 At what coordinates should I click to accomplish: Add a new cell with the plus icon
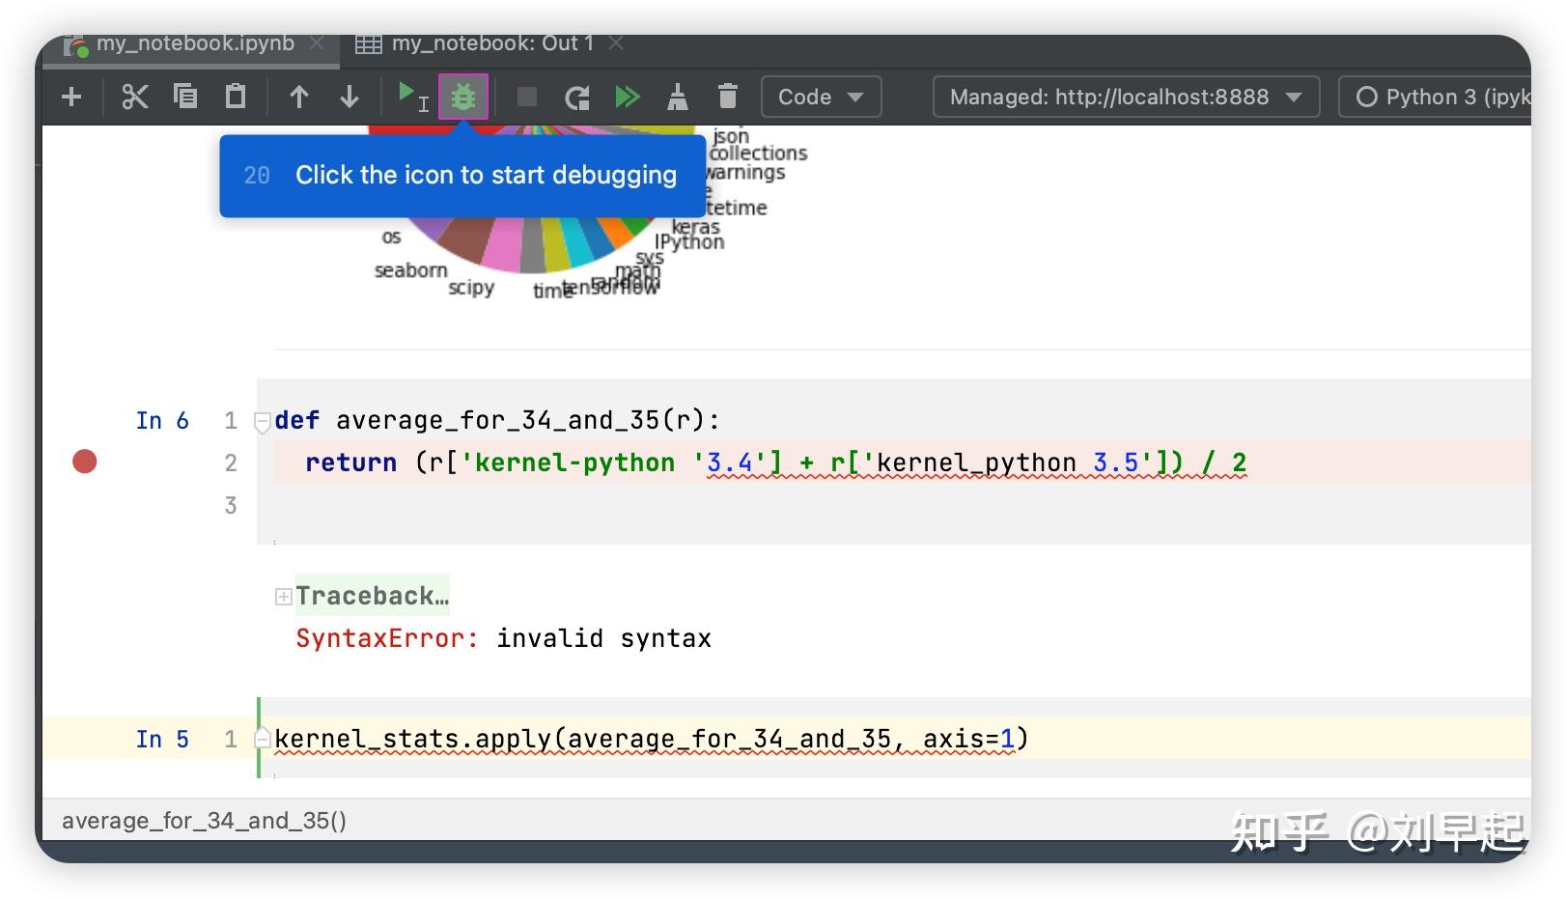click(70, 97)
